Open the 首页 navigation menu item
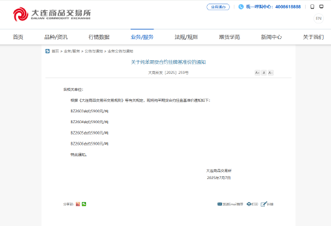The image size is (331, 226). click(x=18, y=37)
